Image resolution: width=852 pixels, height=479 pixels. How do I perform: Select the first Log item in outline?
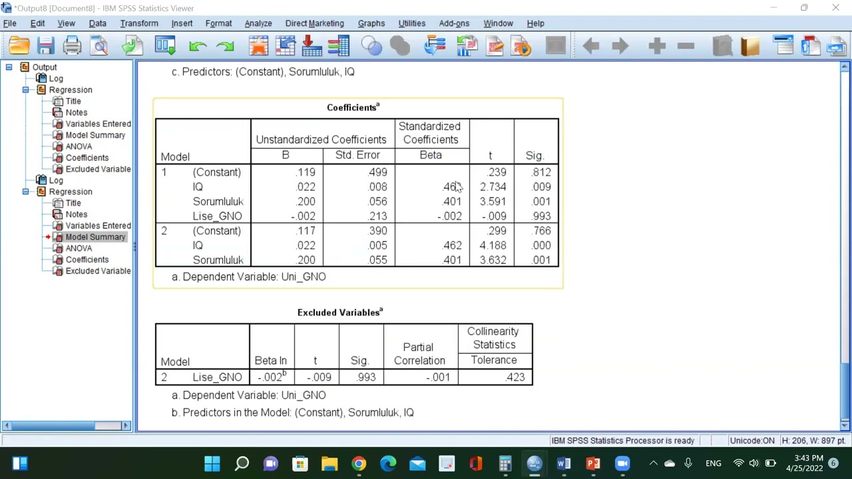[x=56, y=79]
